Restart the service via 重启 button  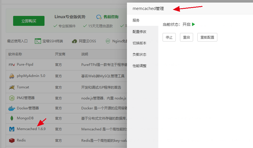coord(186,37)
